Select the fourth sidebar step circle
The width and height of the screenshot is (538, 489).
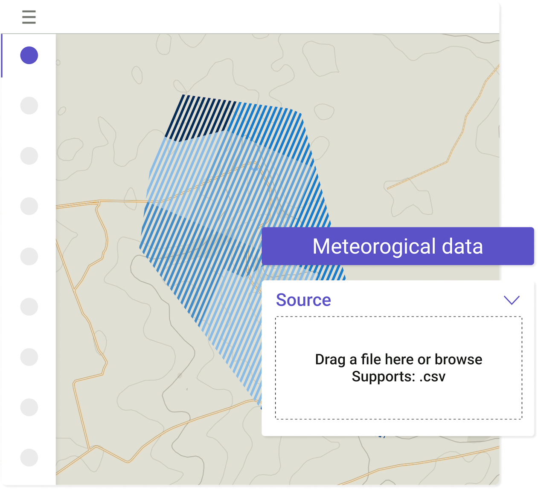(x=29, y=206)
